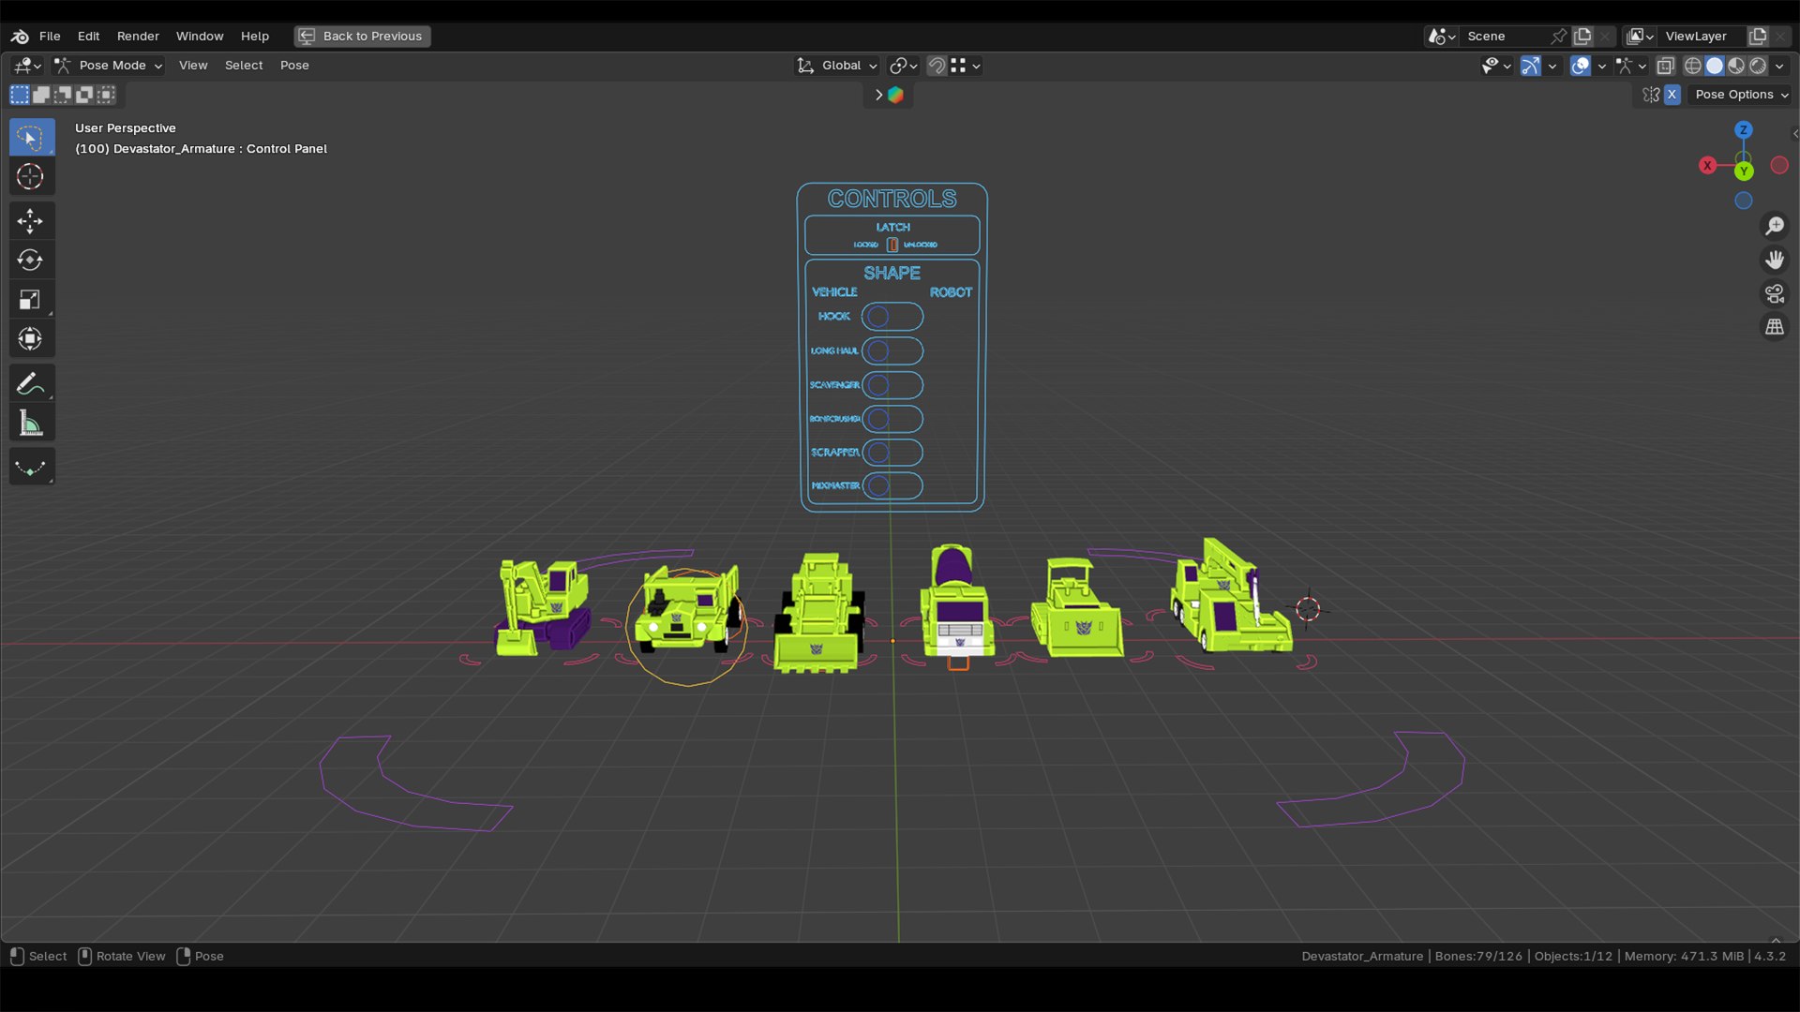
Task: Open the Window menu
Action: click(x=200, y=37)
